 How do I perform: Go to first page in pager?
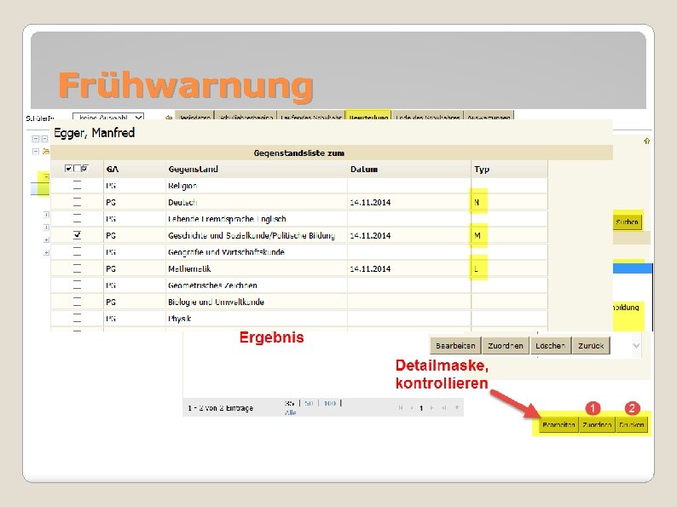401,408
